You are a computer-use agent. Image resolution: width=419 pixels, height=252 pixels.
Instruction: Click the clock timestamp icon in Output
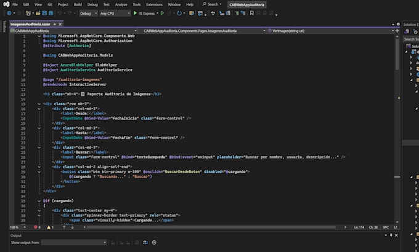pyautogui.click(x=154, y=242)
